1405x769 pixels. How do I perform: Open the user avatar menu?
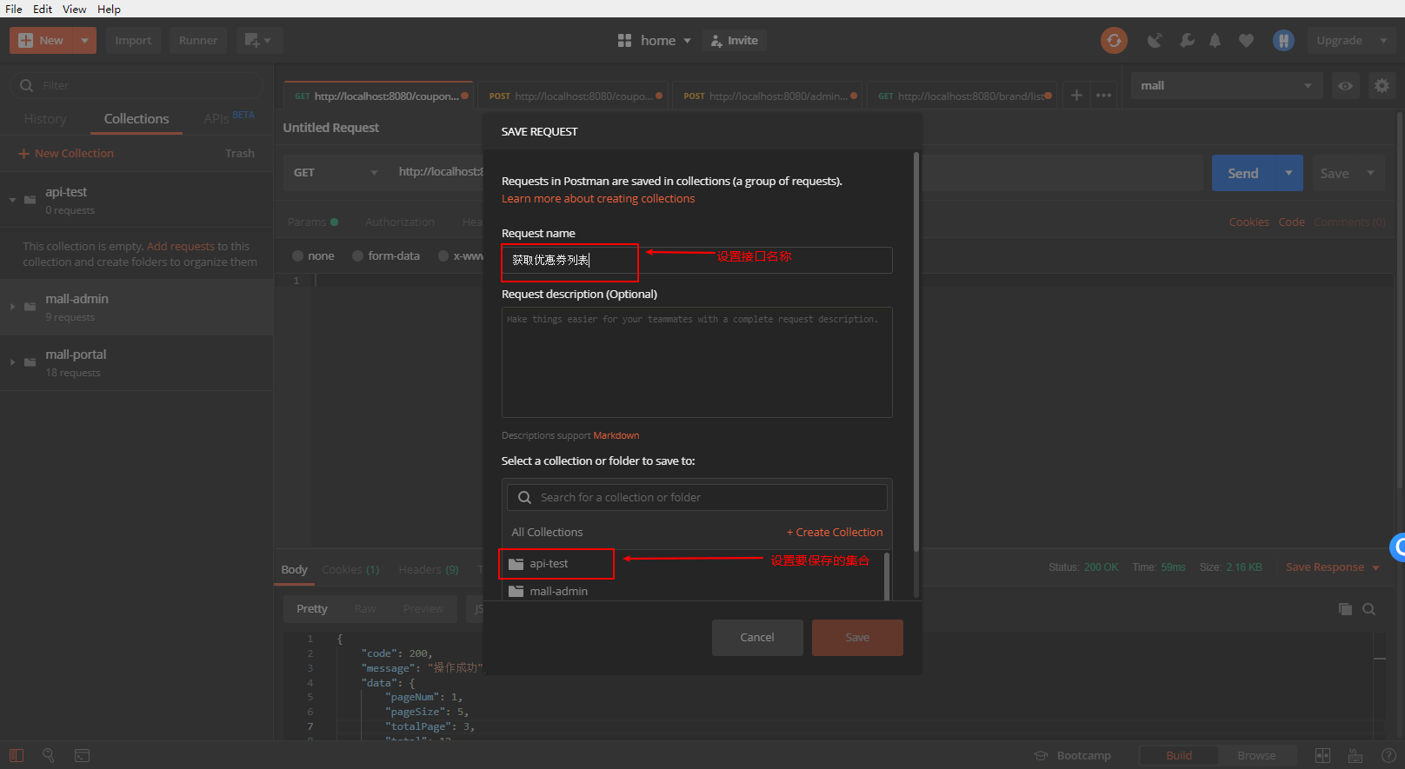tap(1283, 40)
